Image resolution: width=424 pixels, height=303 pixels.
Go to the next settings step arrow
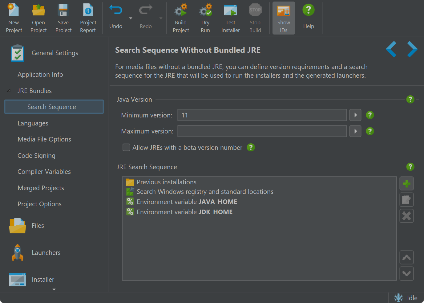point(412,49)
